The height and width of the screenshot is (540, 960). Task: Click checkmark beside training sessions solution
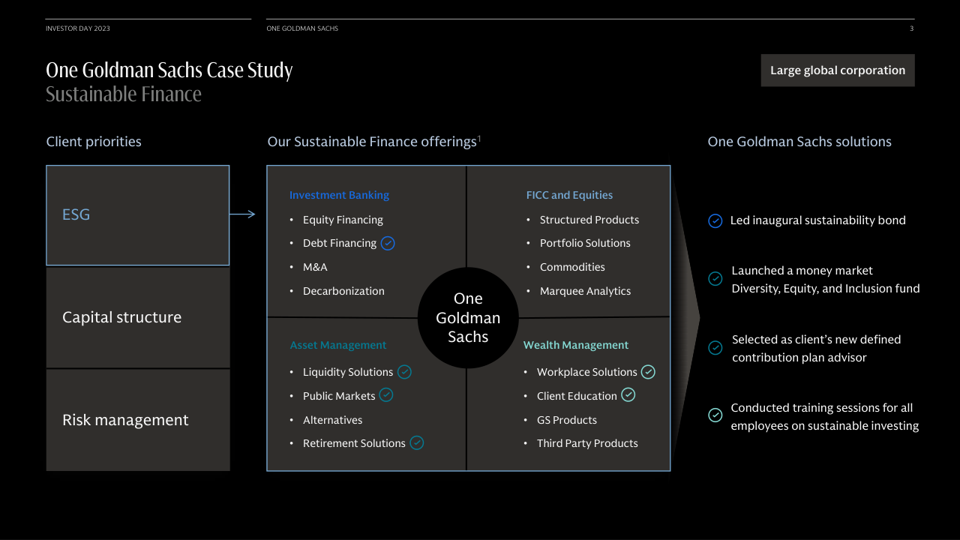715,415
